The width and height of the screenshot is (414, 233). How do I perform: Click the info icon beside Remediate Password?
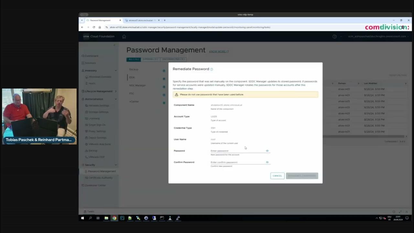[x=212, y=69]
